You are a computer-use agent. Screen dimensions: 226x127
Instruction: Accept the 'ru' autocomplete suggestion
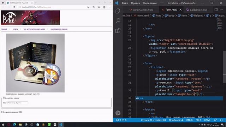179,98
